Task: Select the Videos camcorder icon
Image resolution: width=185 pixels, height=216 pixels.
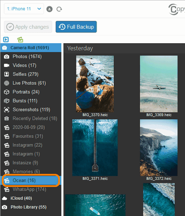Action: coord(7,65)
